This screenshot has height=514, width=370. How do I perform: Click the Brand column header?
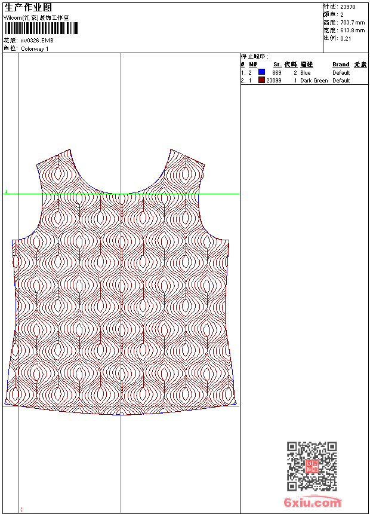coord(341,65)
